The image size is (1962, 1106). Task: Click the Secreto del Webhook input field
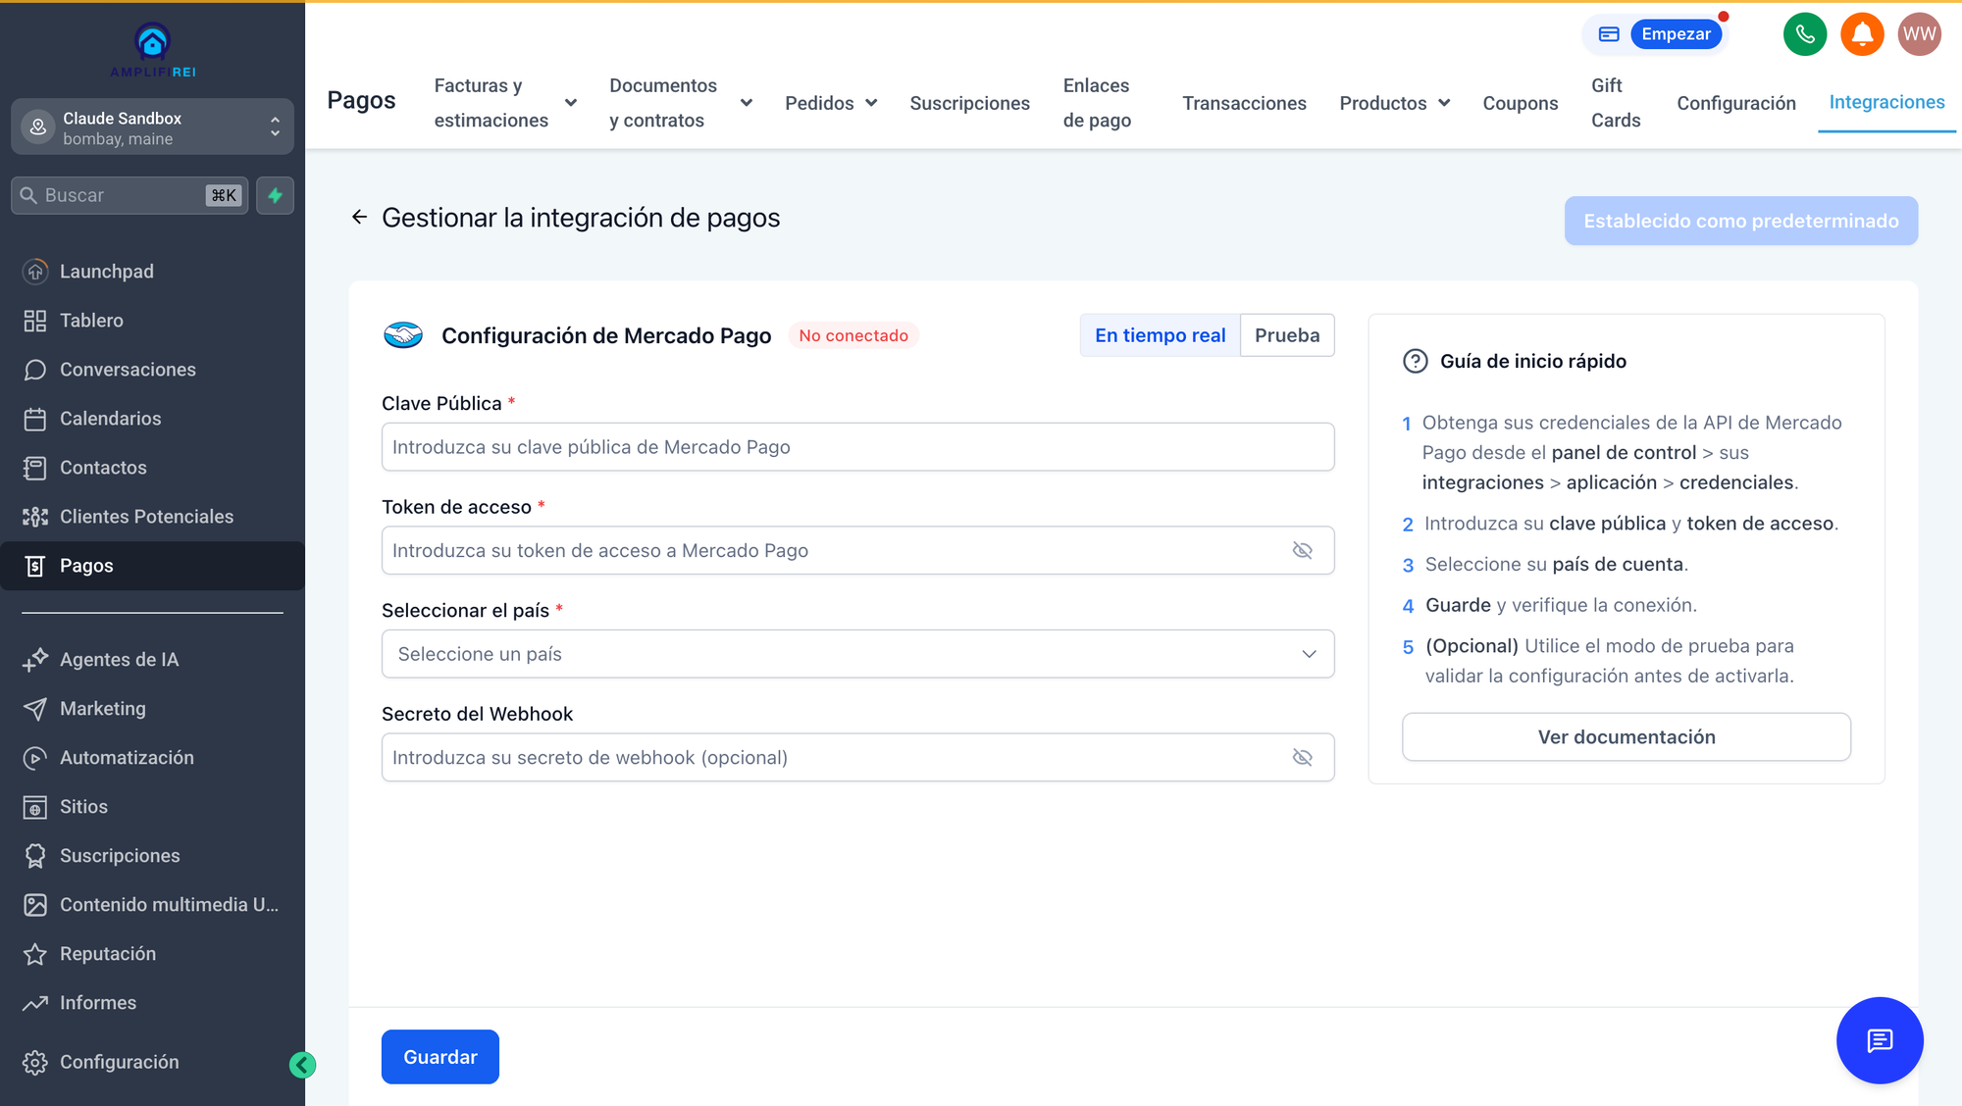(x=857, y=758)
